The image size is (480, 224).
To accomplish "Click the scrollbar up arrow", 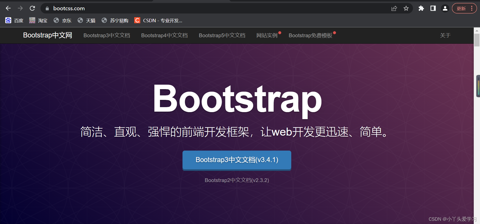I will [x=477, y=30].
